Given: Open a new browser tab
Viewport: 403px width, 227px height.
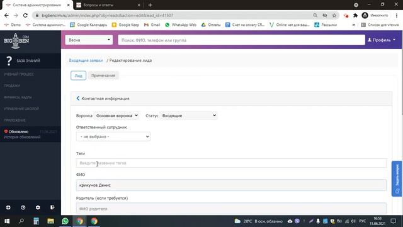Looking at the screenshot, I should [x=150, y=5].
